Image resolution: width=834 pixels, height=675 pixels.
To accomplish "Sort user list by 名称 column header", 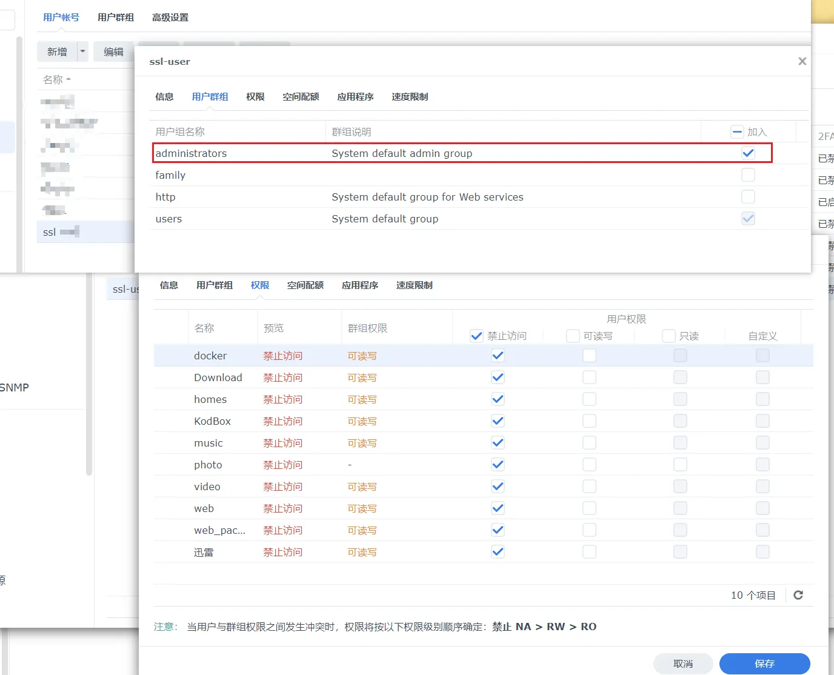I will click(57, 79).
